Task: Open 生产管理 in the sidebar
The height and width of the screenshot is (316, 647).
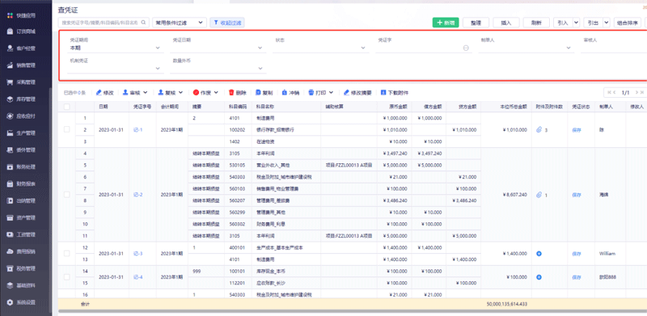Action: click(21, 133)
